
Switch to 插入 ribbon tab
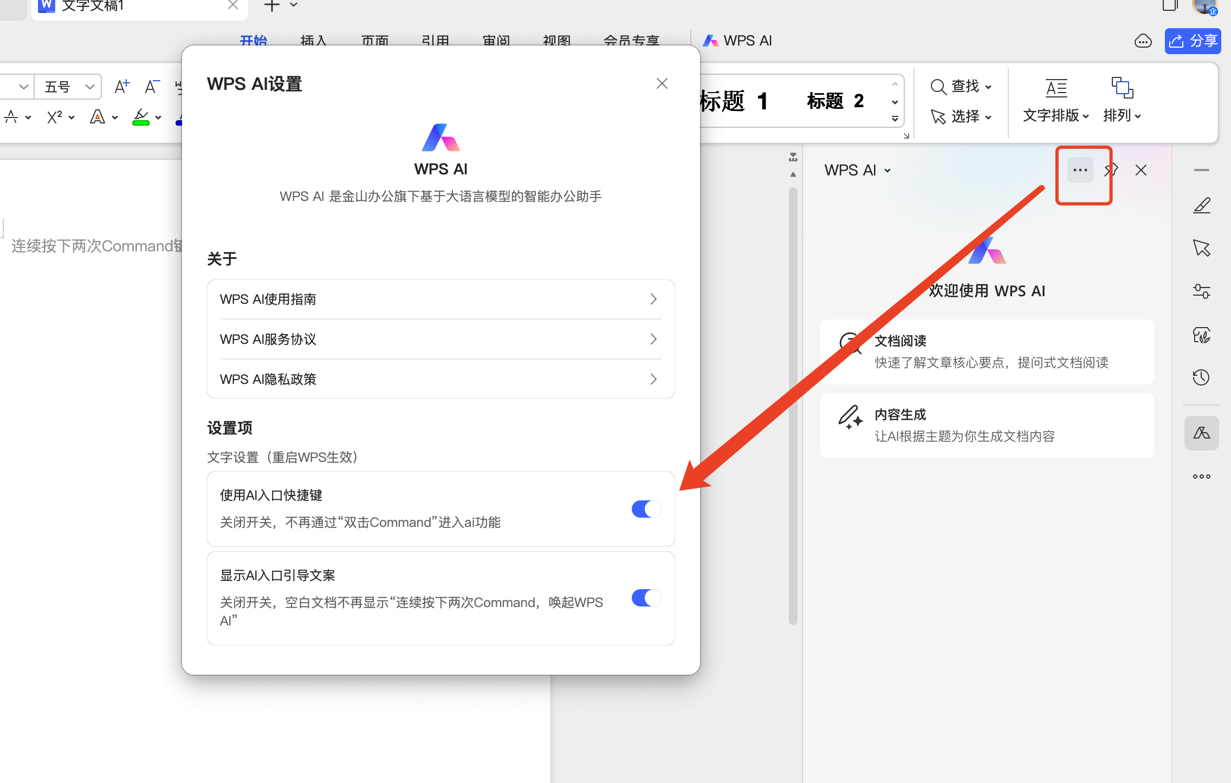pyautogui.click(x=314, y=41)
